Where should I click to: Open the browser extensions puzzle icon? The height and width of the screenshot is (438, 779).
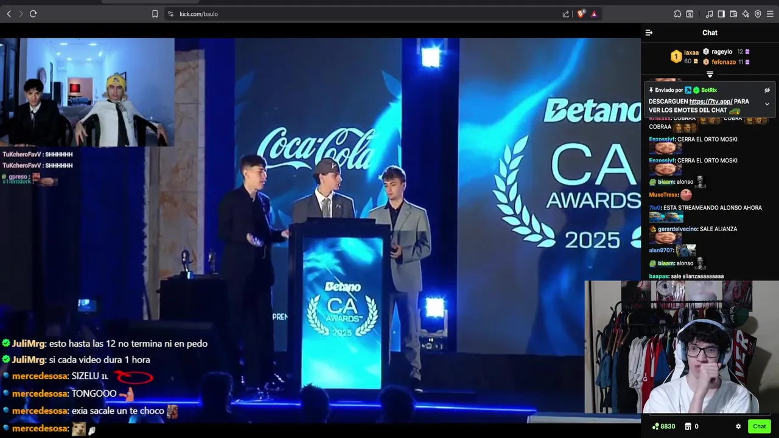click(x=677, y=13)
